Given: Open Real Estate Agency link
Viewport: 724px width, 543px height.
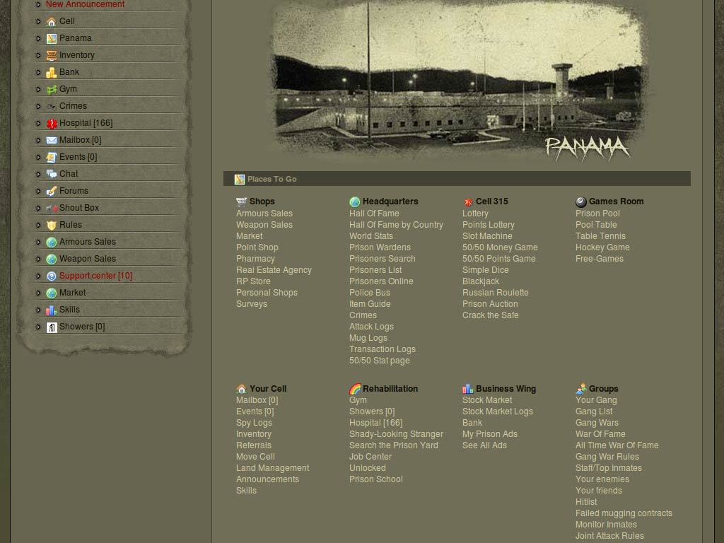Looking at the screenshot, I should tap(274, 270).
